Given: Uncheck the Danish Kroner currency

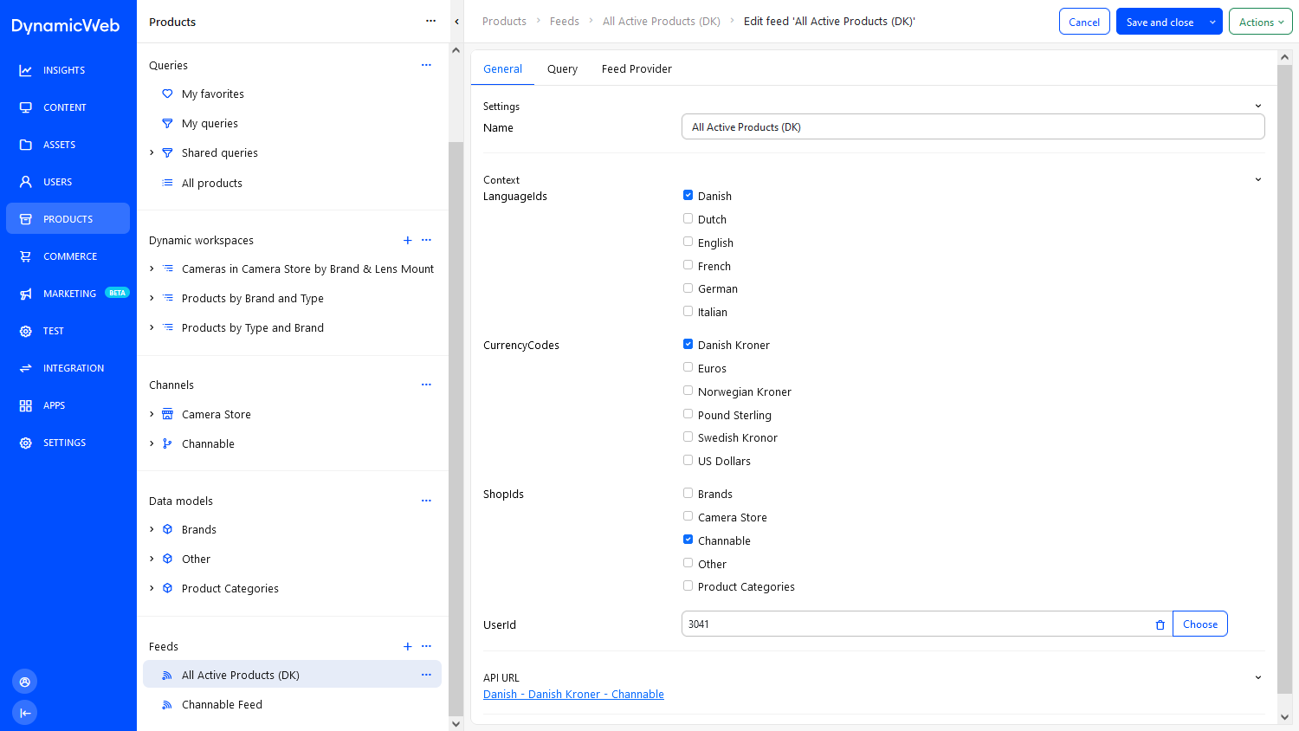Looking at the screenshot, I should [688, 345].
